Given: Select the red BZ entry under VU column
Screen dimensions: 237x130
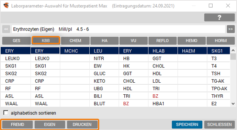Looking at the screenshot, I should tap(126, 104).
